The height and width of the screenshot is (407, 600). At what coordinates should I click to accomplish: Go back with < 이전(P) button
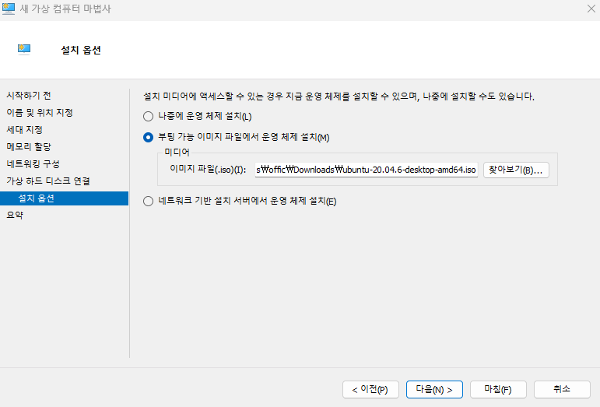(370, 389)
